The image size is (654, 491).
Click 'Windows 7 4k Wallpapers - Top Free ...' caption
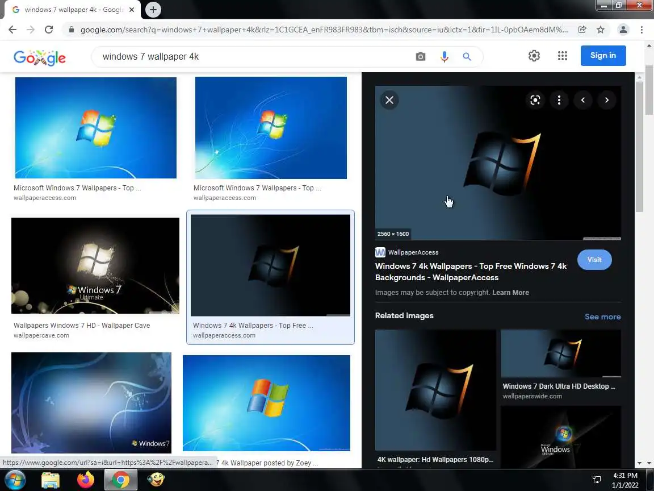pyautogui.click(x=253, y=325)
